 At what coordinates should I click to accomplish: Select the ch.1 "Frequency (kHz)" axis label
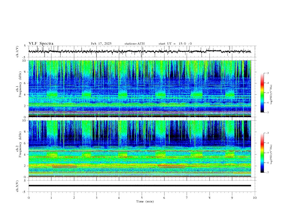(20, 84)
